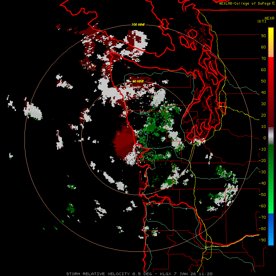This screenshot has height=276, width=276.
Task: Click the 0.5 DEG elevation angle text
Action: point(142,274)
